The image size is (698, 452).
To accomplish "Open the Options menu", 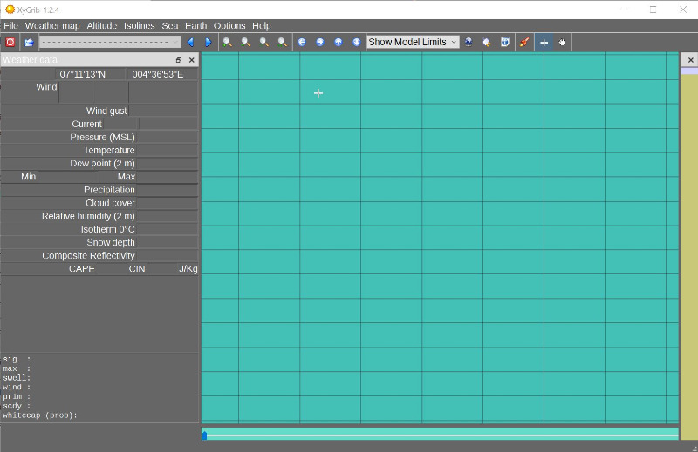I will tap(229, 26).
